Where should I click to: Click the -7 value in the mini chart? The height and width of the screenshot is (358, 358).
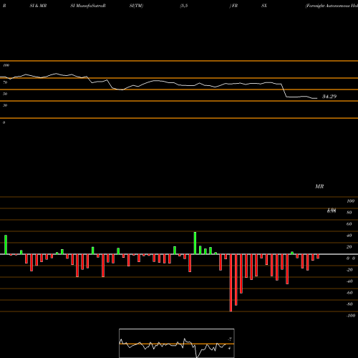[x=230, y=339]
